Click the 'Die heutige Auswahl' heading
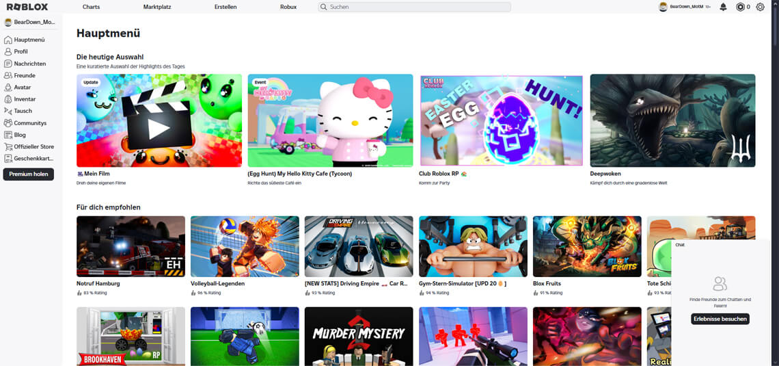This screenshot has width=779, height=366. 110,57
